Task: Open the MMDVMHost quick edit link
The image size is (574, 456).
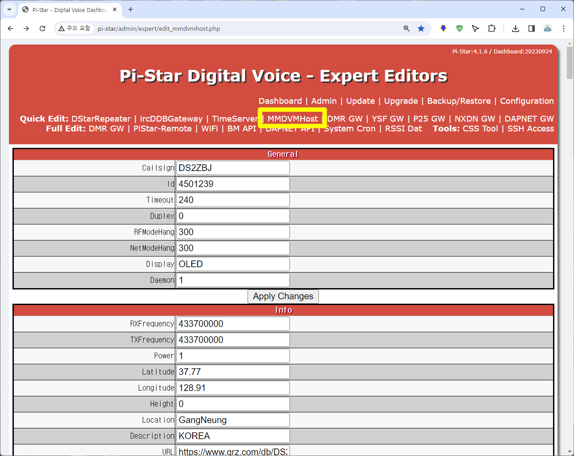Action: (293, 118)
